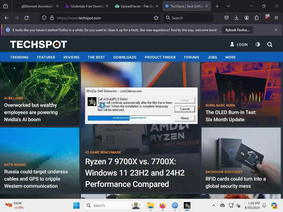This screenshot has height=212, width=283.
Task: Open OLED Burn-In Test article
Action: coord(231,116)
